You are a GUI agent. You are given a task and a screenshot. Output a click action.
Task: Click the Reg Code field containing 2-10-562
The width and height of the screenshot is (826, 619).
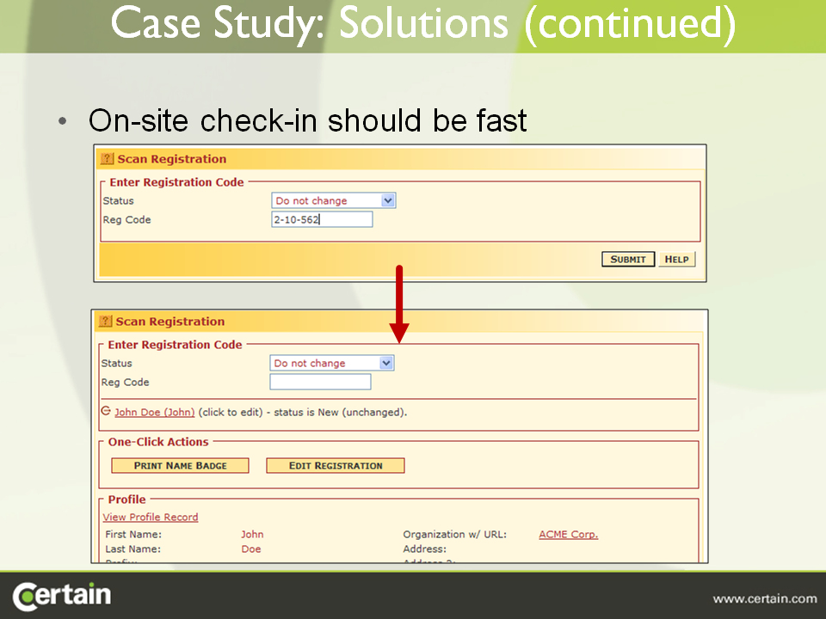coord(322,219)
